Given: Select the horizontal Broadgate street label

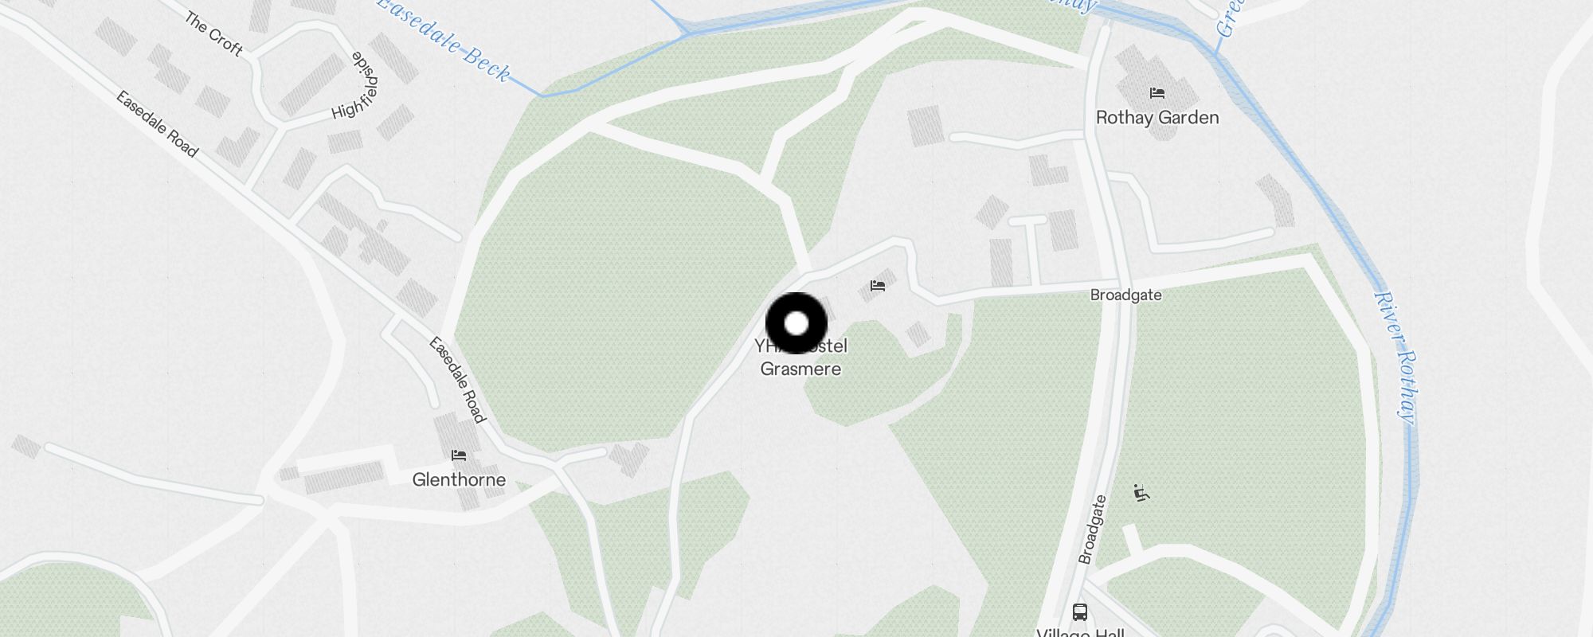Looking at the screenshot, I should [x=1125, y=295].
